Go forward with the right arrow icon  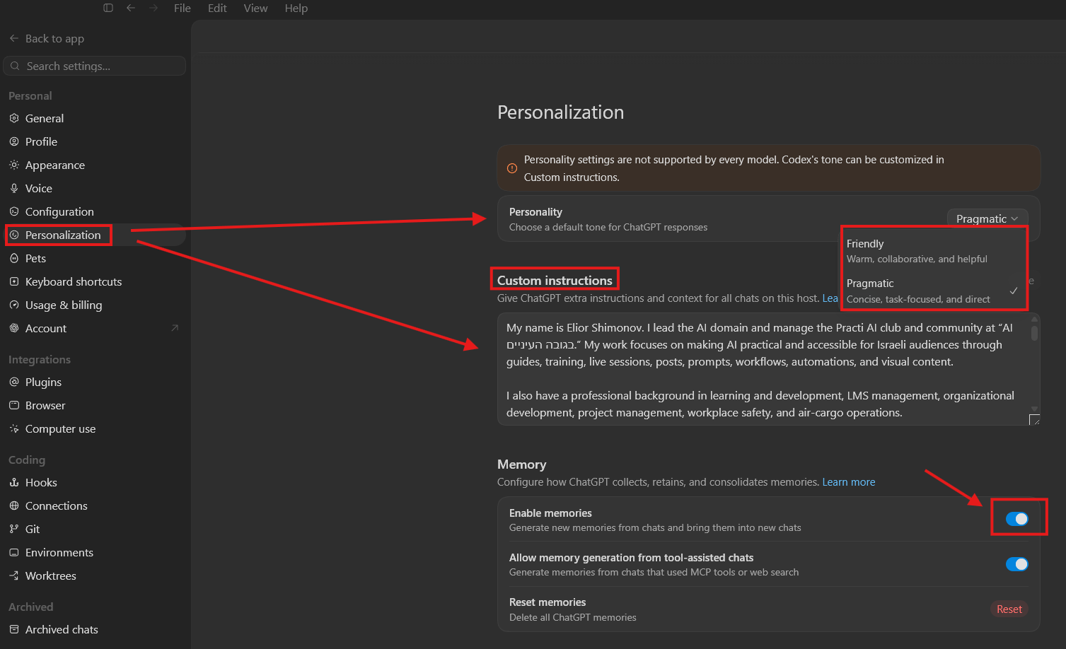click(x=153, y=8)
